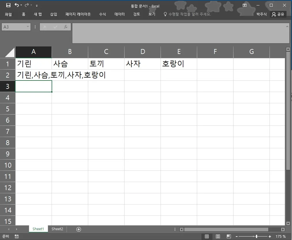This screenshot has width=292, height=240.
Task: Click the Select All corner triangle
Action: pos(10,52)
